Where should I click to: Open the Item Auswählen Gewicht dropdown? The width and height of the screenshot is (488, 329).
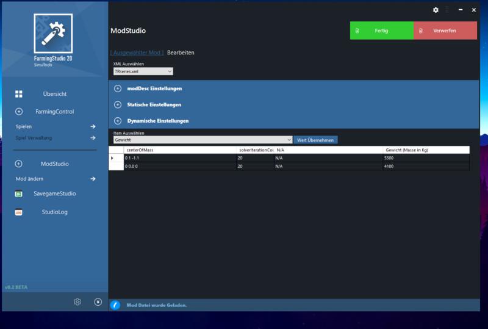tap(203, 140)
